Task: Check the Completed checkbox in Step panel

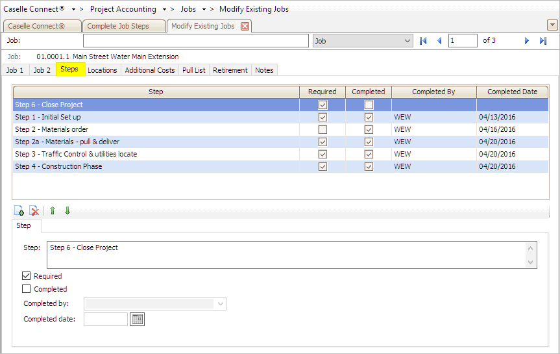Action: [27, 289]
